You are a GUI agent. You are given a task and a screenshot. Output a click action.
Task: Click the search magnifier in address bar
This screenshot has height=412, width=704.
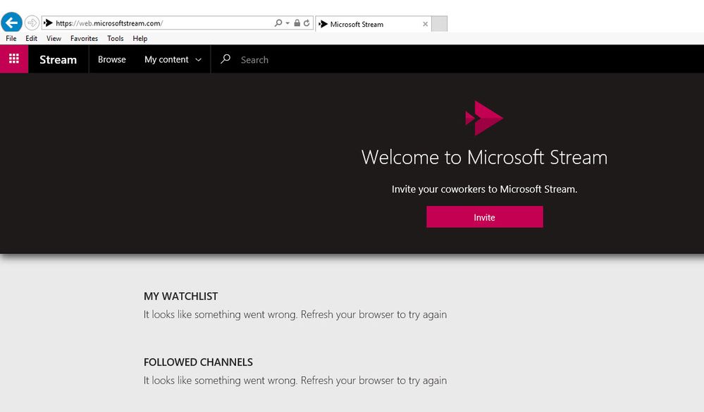[278, 23]
